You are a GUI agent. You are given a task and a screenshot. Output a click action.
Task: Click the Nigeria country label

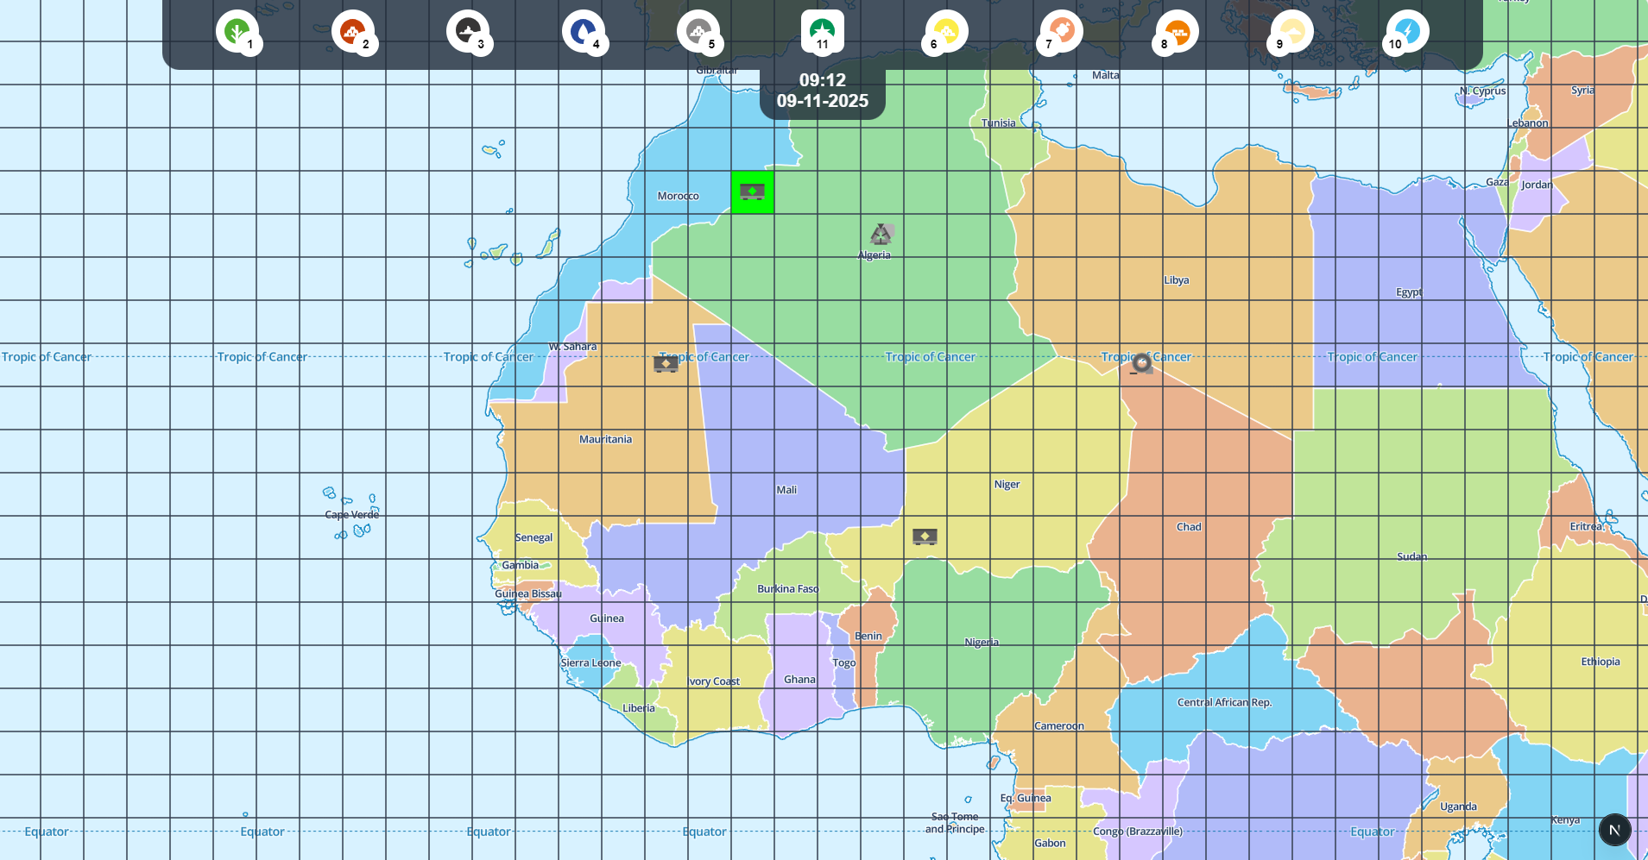pos(982,642)
